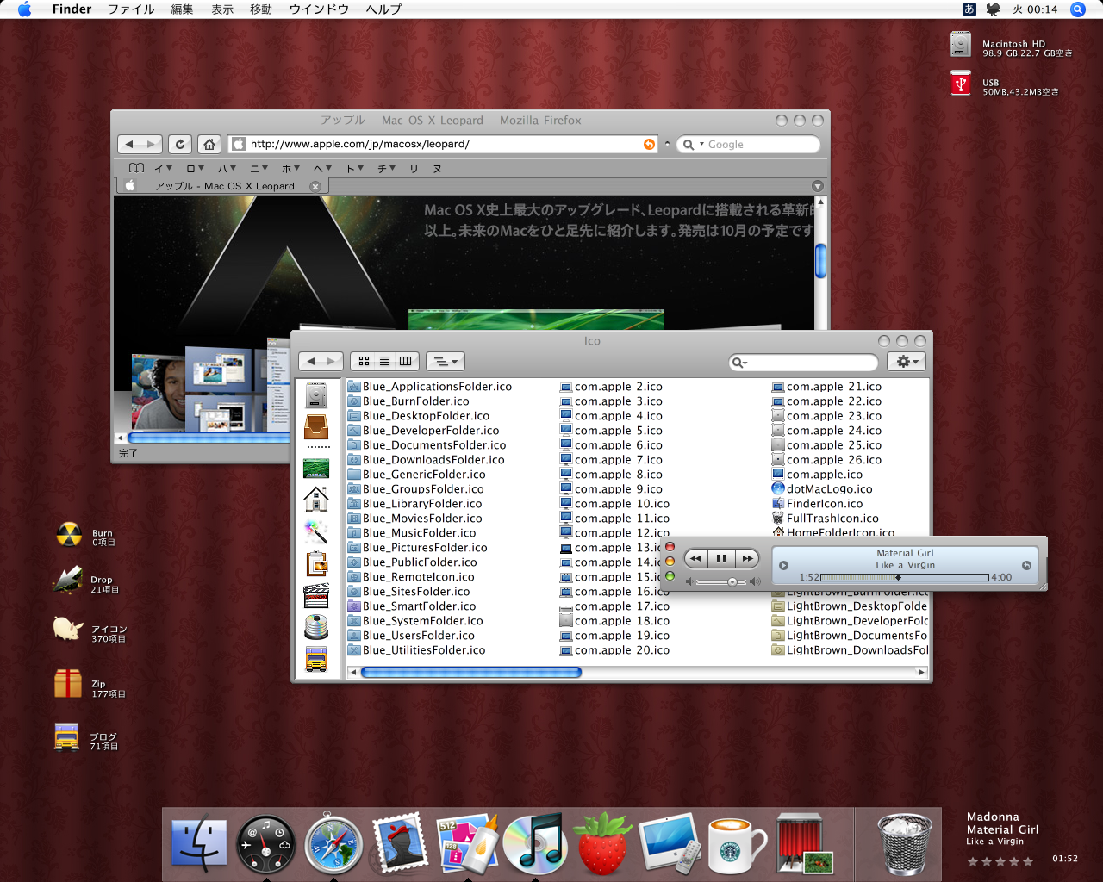This screenshot has width=1103, height=882.
Task: Click the orange RSS feed icon in URL bar
Action: [x=649, y=144]
